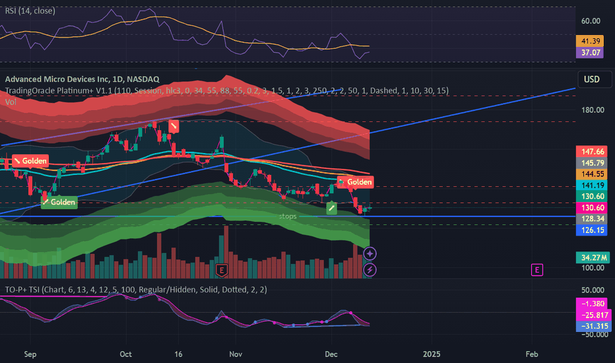Click the 100.00 price scale value
Viewport: 615px width, 363px height.
pos(593,268)
